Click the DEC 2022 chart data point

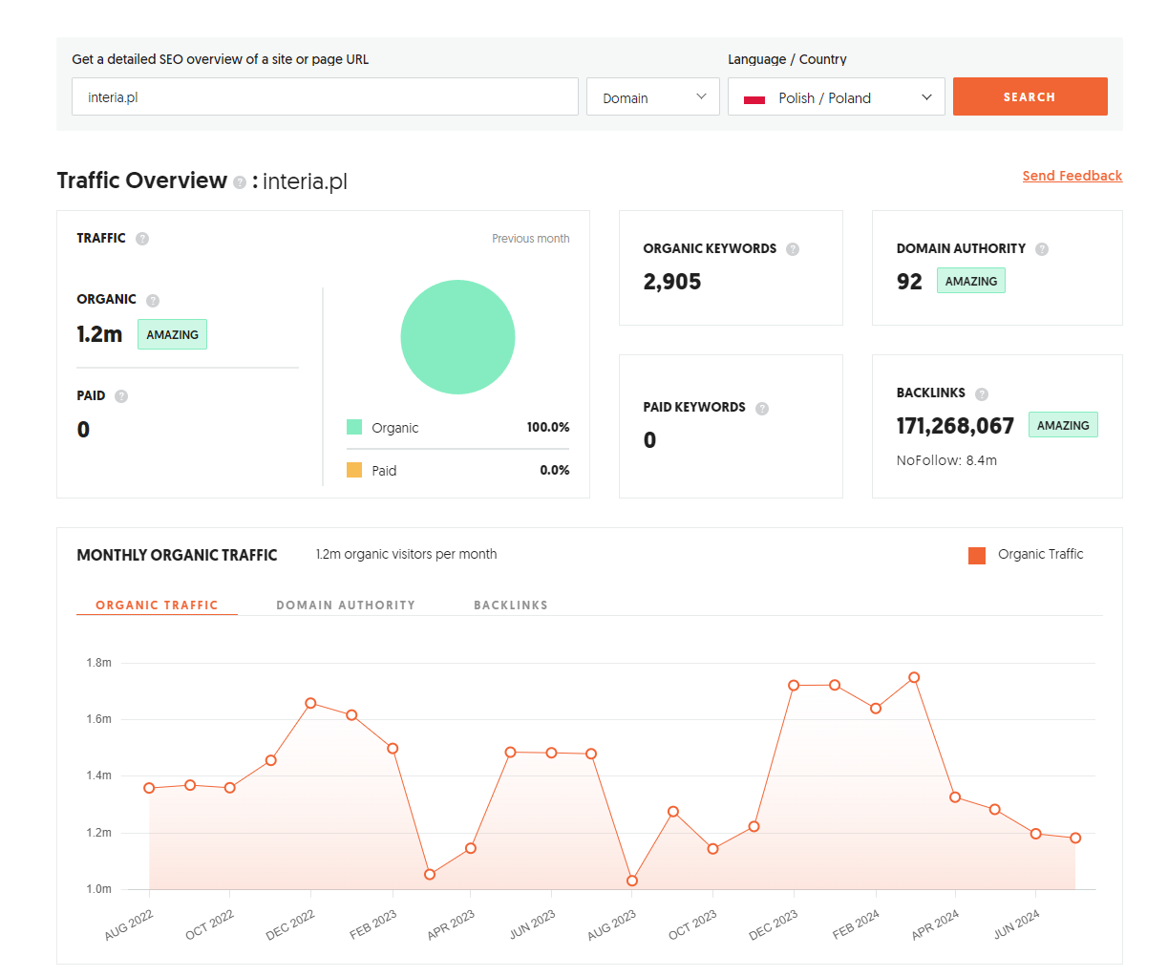(x=310, y=703)
